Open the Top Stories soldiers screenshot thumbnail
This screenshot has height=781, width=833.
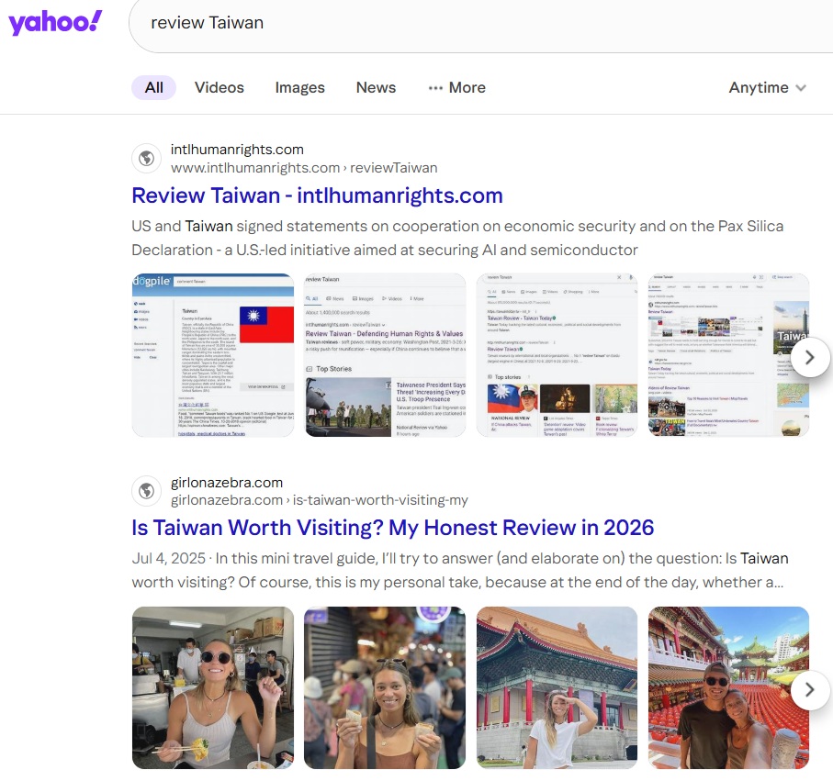pos(385,355)
